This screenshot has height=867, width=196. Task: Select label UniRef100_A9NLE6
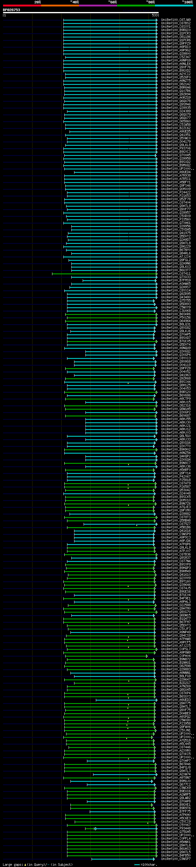coord(176,64)
